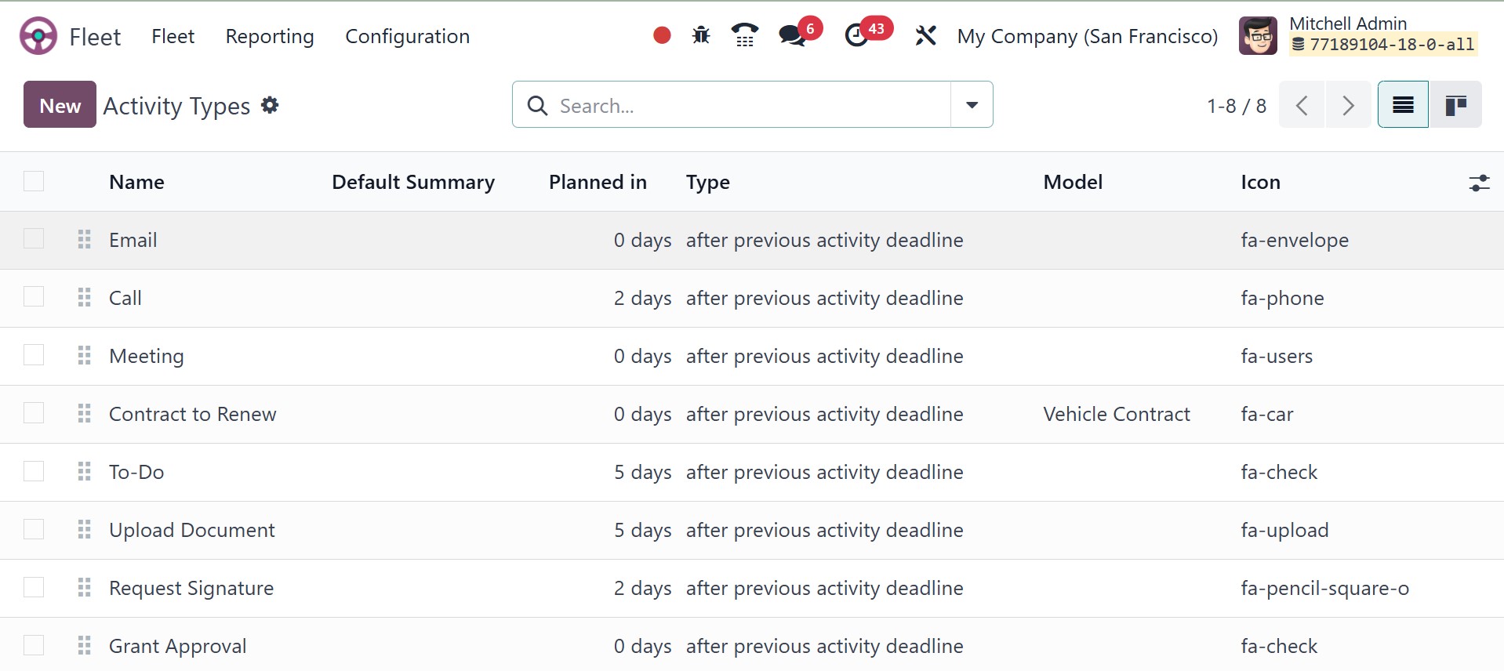Click the Fleet app steering wheel logo

pyautogui.click(x=38, y=36)
